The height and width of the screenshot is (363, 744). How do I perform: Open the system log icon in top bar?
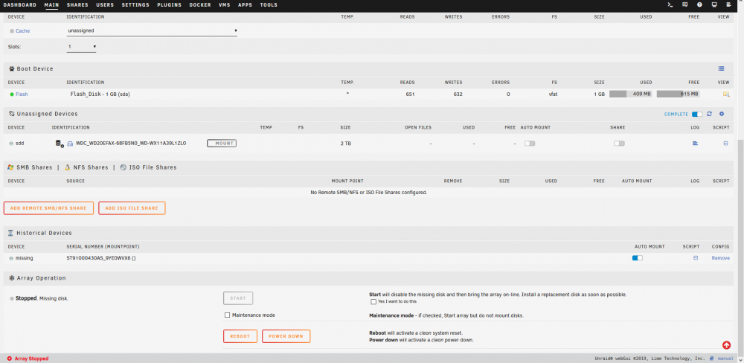[x=729, y=4]
